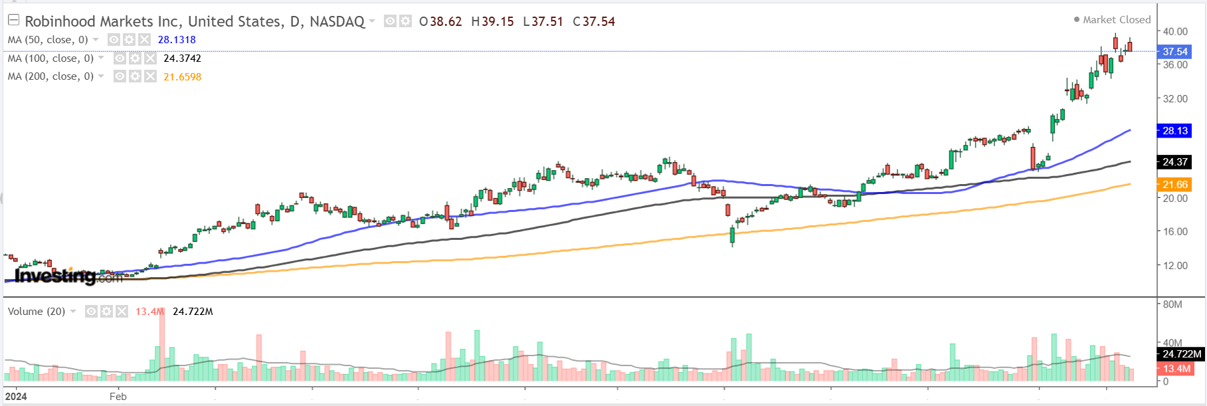Collapse the chart legend with the minus box
Viewport: 1207px width, 406px height.
(13, 21)
